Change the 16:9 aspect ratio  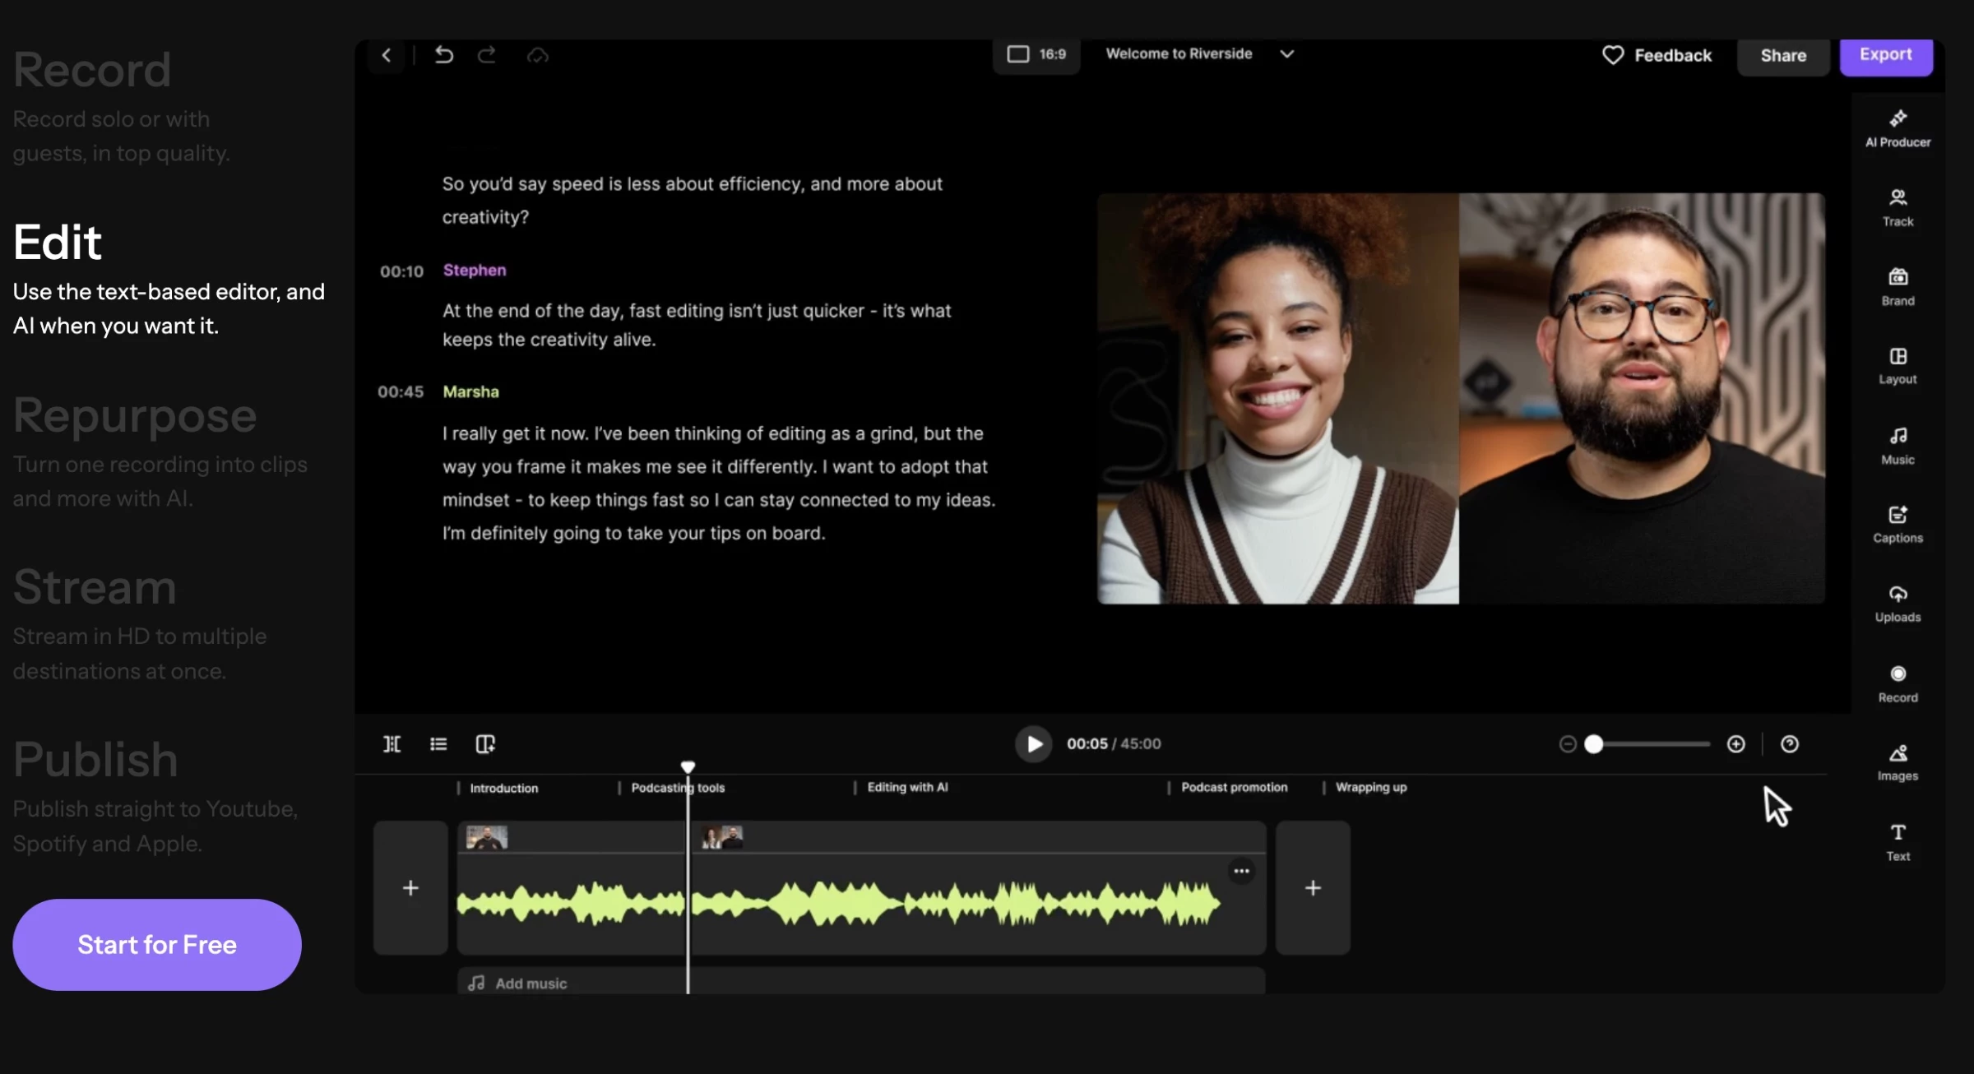tap(1036, 54)
